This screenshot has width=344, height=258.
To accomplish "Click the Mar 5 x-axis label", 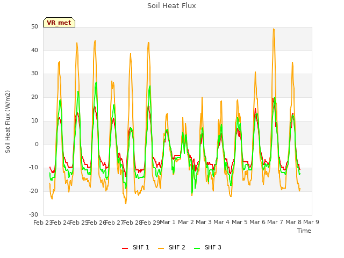I will [x=239, y=222].
